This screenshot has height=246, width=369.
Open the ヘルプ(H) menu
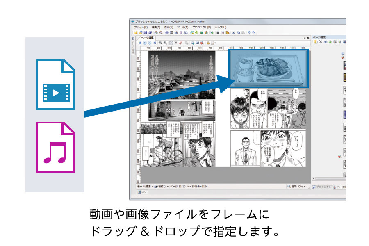coord(221,27)
